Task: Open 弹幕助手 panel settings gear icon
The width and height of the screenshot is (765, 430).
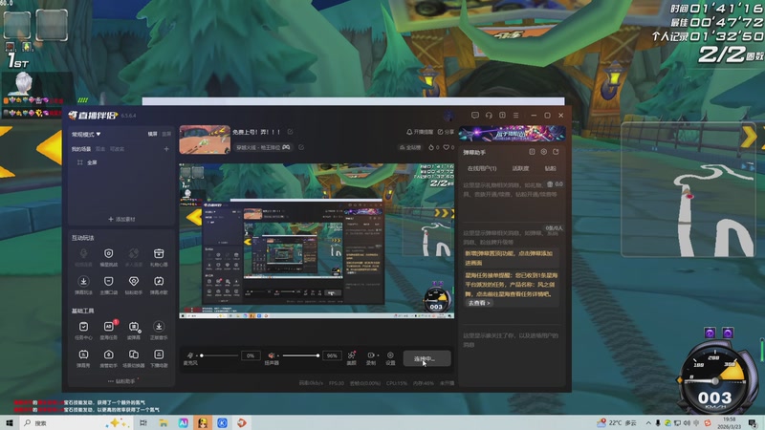Action: (x=543, y=152)
